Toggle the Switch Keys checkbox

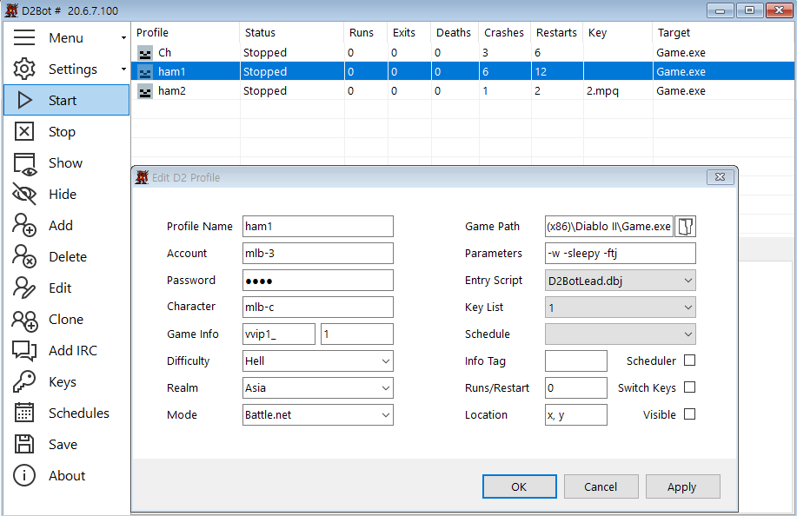tap(690, 387)
